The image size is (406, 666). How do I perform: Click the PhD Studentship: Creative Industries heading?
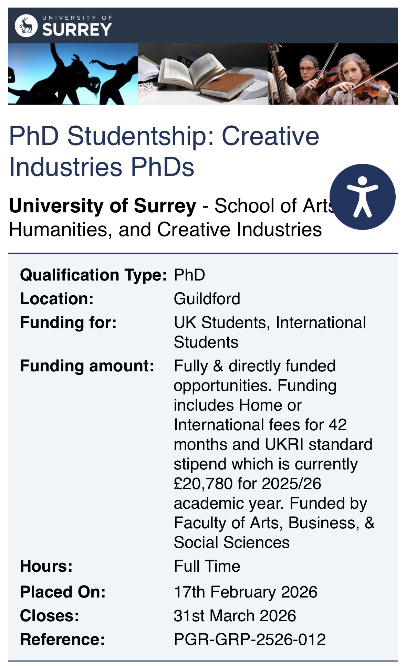click(x=164, y=151)
